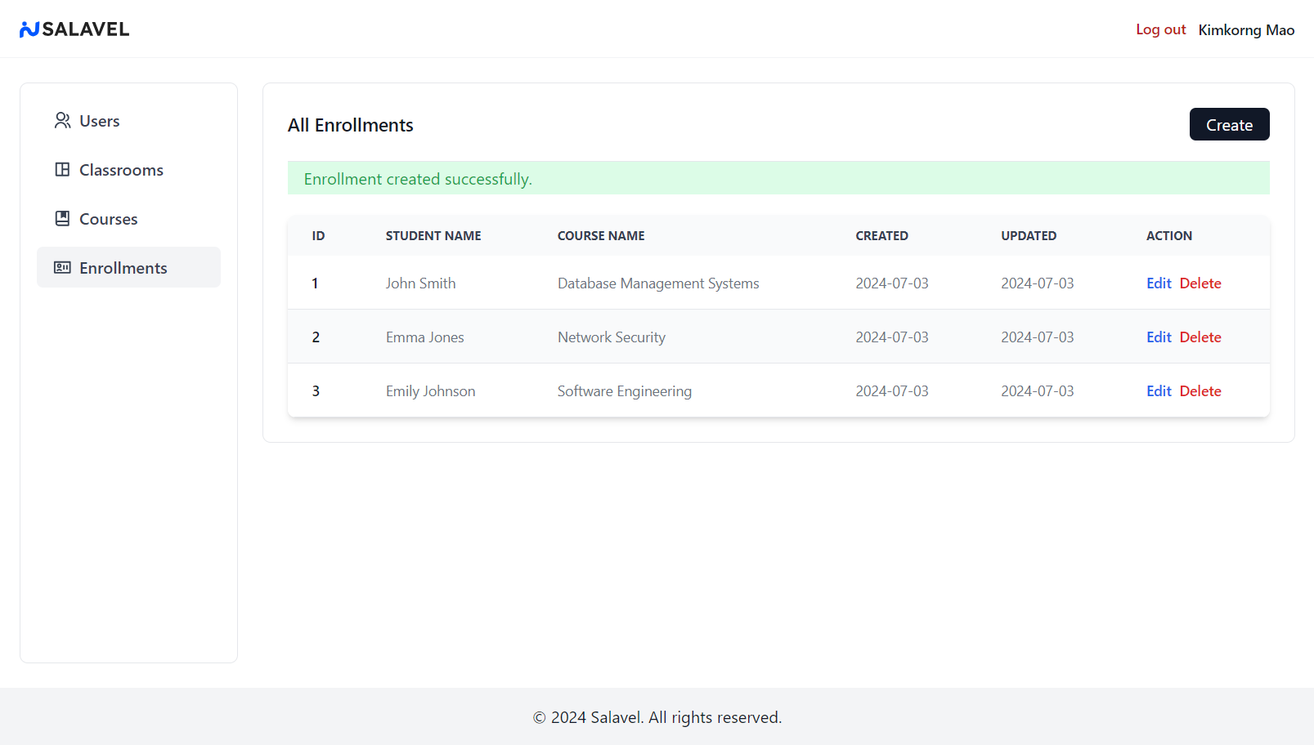1314x745 pixels.
Task: Edit Emily Johnson's enrollment
Action: 1159,391
